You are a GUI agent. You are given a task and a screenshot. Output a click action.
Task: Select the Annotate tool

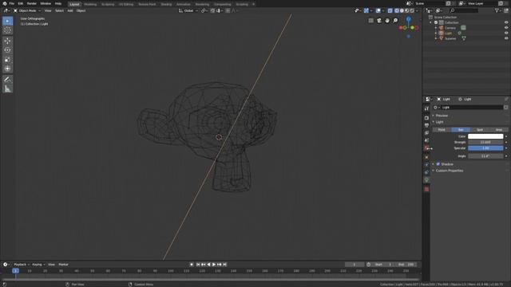pyautogui.click(x=7, y=80)
